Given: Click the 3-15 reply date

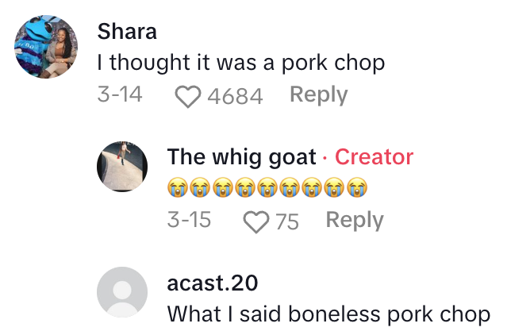Looking at the screenshot, I should tap(189, 220).
